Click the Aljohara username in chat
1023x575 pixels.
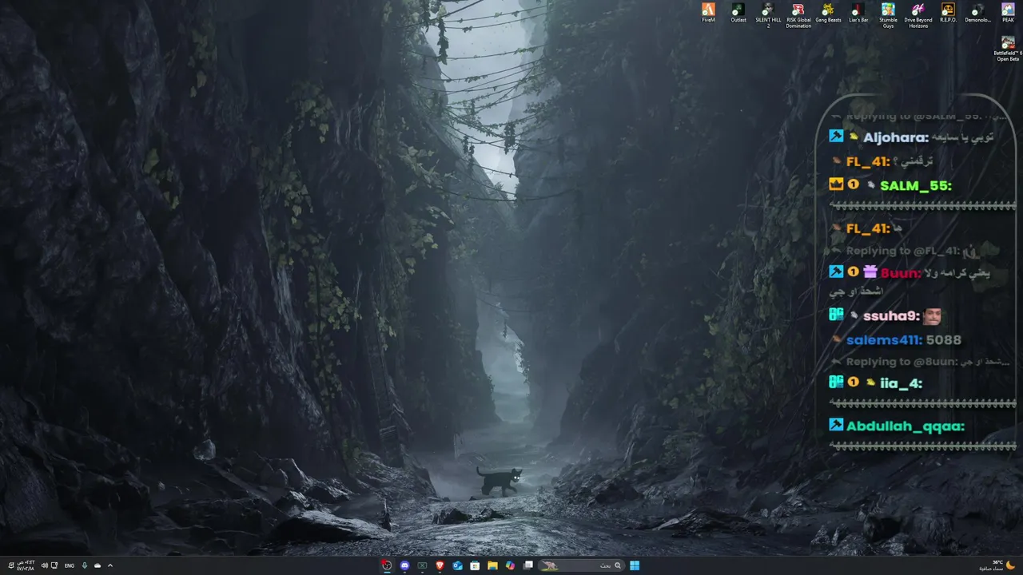(896, 137)
